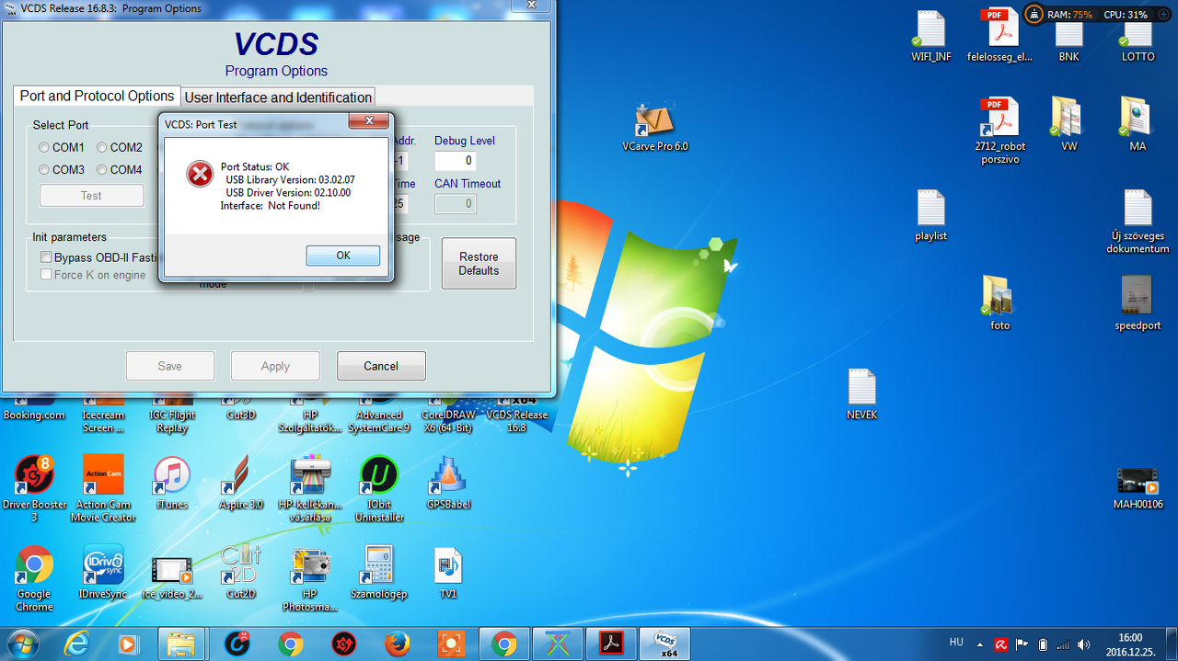
Task: Click the Debug Level input field
Action: pyautogui.click(x=456, y=161)
